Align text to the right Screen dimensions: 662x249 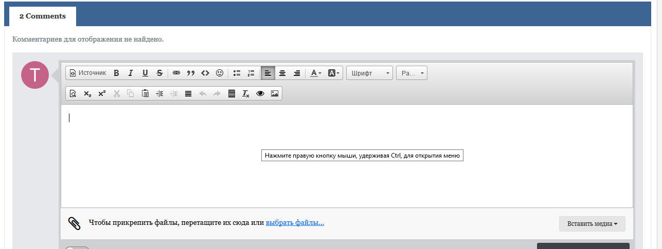297,73
